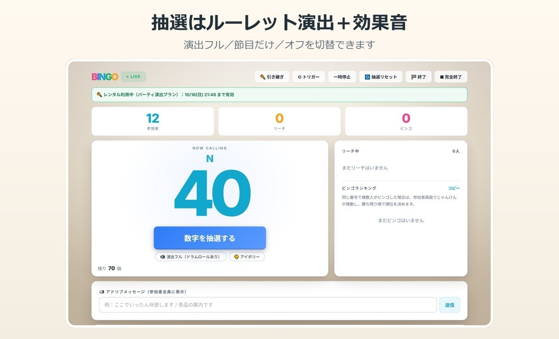Image resolution: width=559 pixels, height=339 pixels.
Task: Click the NOW CALLING label
Action: pos(210,148)
